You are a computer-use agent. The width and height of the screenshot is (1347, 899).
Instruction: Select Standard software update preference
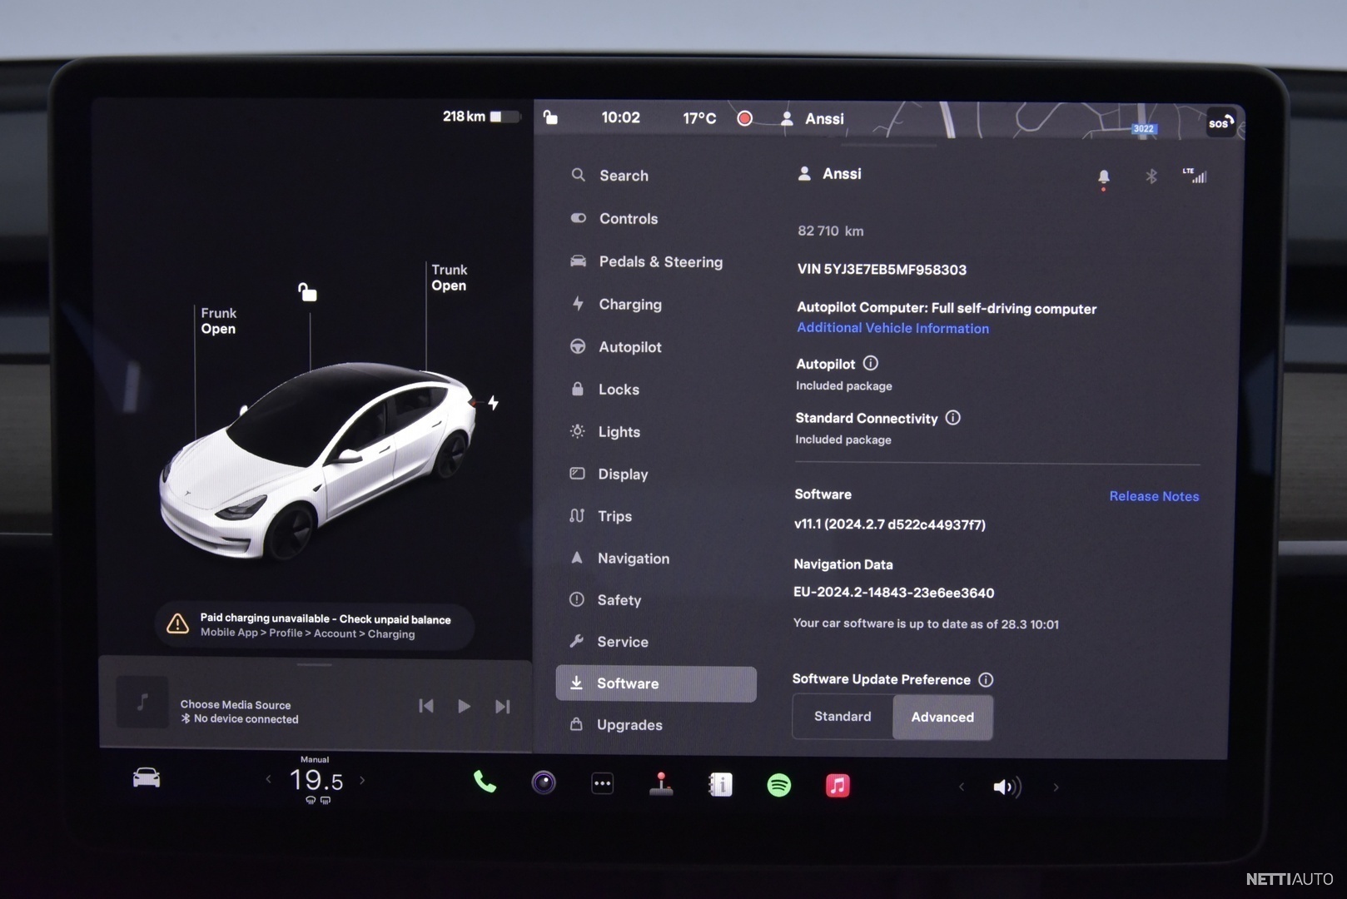pyautogui.click(x=842, y=717)
